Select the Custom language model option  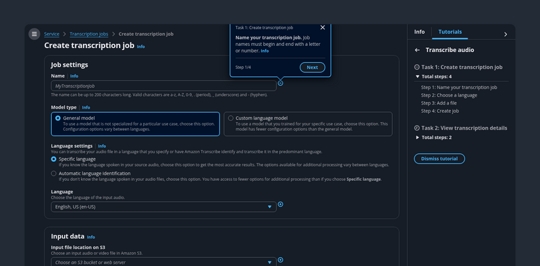(308, 124)
